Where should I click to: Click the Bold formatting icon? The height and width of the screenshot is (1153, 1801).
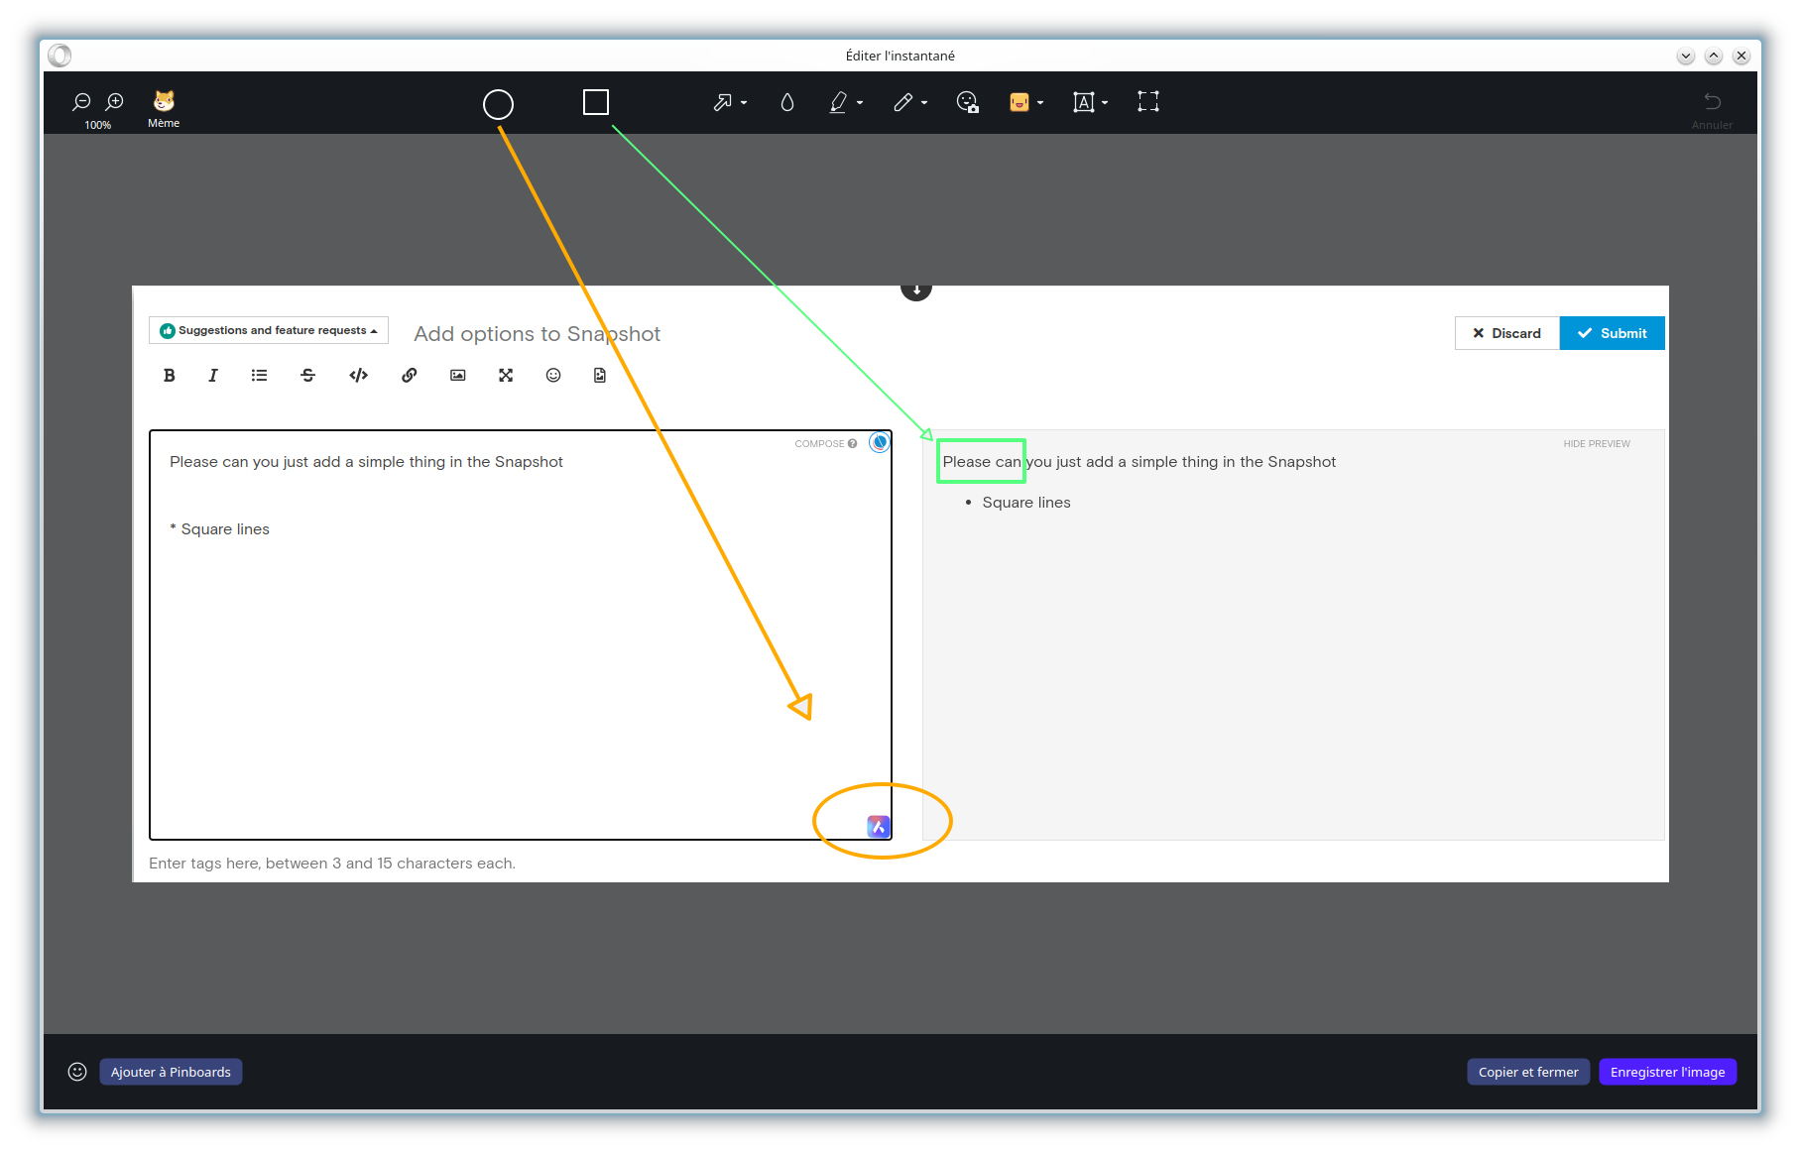point(170,375)
